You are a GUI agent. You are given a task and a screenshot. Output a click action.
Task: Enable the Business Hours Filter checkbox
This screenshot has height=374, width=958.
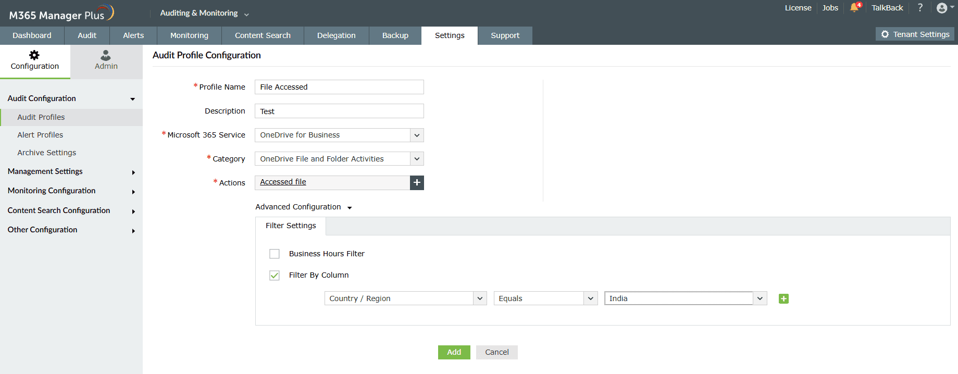275,254
